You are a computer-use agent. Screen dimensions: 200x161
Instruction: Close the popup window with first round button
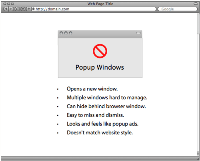tap(61, 33)
